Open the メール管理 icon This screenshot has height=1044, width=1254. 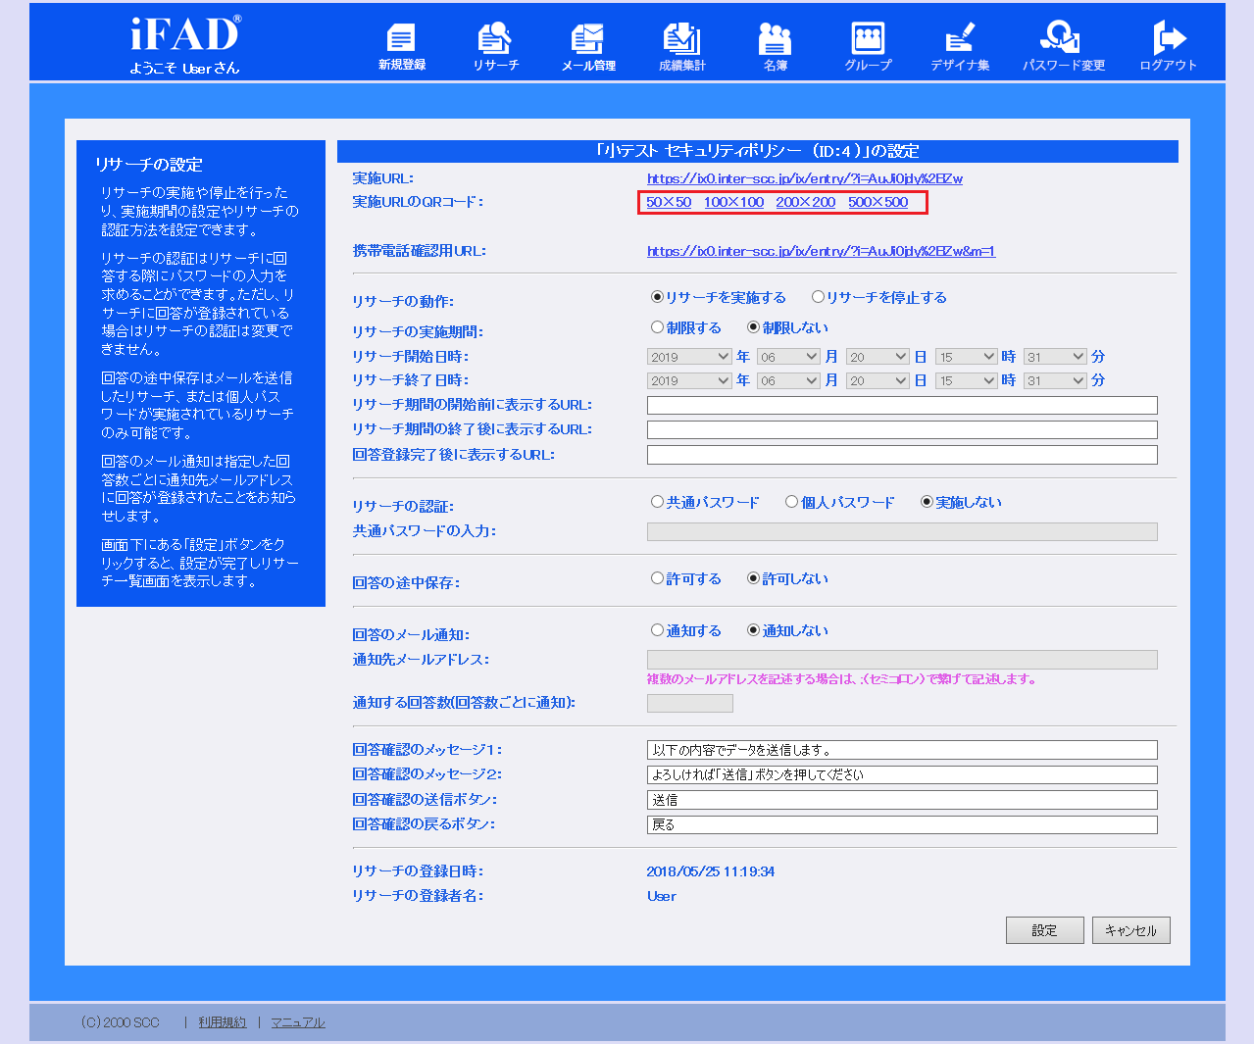pyautogui.click(x=588, y=46)
